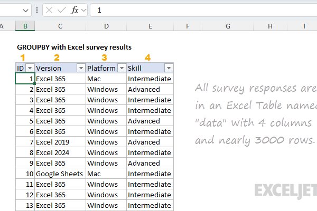This screenshot has height=211, width=317.
Task: Click the title 'GROUPBY with Excel survey results'
Action: (74, 47)
